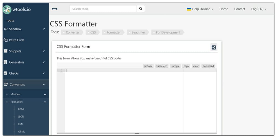
Task: Expand the Snippets menu chevron
Action: [44, 51]
